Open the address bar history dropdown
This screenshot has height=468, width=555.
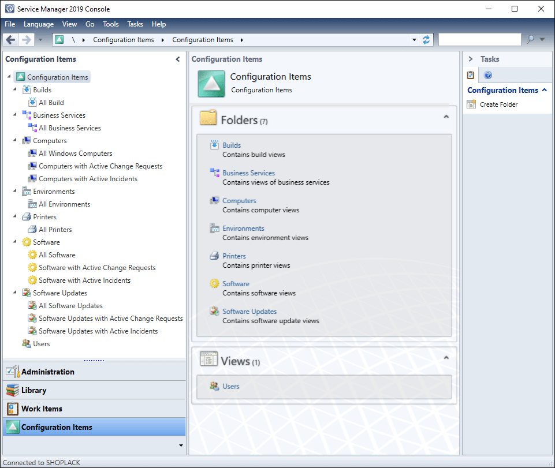414,40
